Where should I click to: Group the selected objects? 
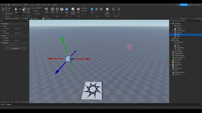pos(84,8)
